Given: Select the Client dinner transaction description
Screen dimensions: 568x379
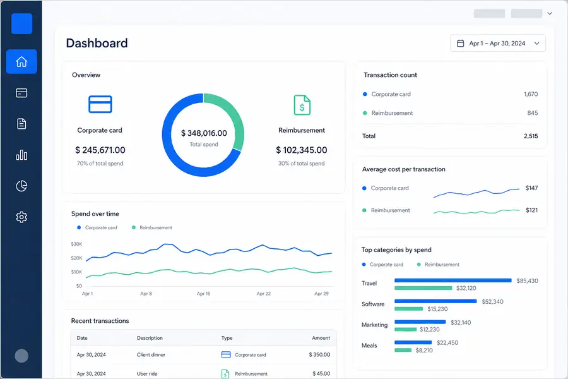Looking at the screenshot, I should (151, 355).
